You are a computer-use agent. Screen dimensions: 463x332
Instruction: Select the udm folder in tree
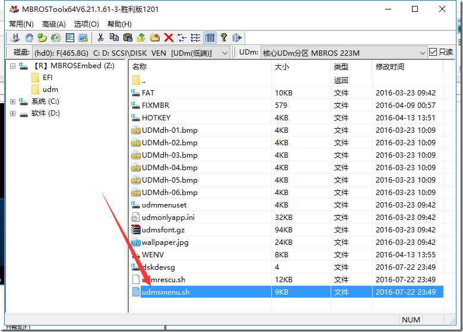(50, 90)
